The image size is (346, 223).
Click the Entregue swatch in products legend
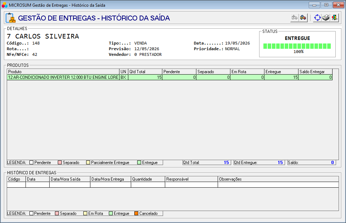click(x=139, y=163)
